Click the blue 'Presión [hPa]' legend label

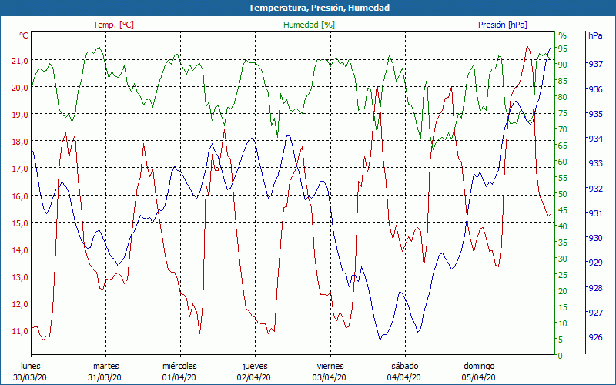click(x=503, y=25)
